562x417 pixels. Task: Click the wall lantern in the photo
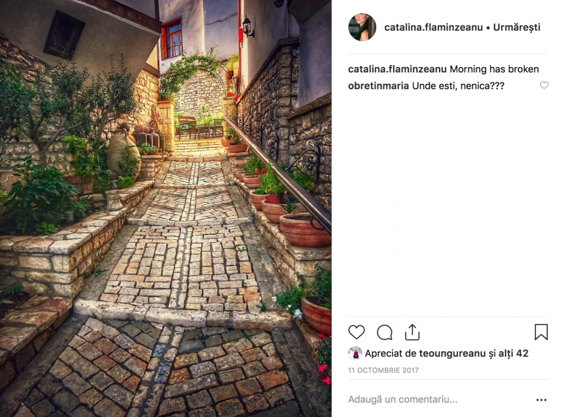tap(247, 26)
